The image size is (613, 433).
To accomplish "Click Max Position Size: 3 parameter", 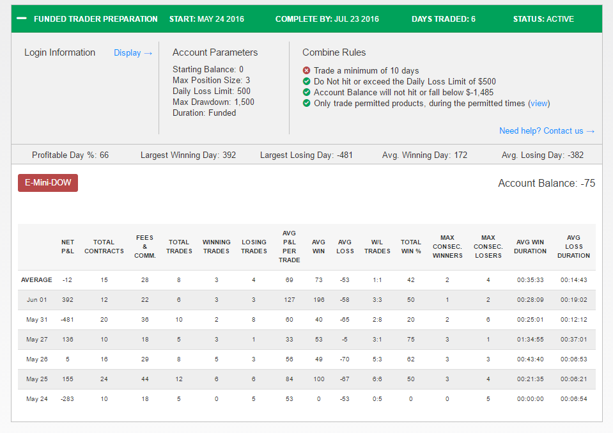I will (212, 80).
